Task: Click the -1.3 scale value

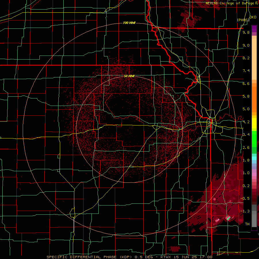Action: 245,211
